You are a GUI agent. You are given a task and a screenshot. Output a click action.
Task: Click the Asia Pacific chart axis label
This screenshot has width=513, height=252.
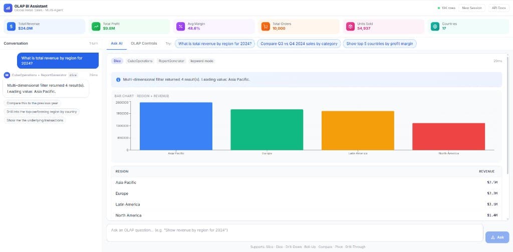[x=176, y=153]
